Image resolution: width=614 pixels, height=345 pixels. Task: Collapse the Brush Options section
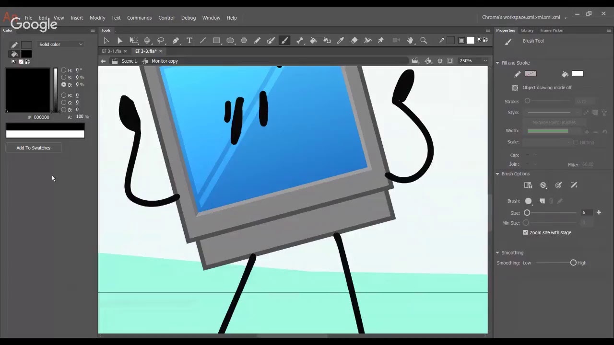(x=497, y=174)
